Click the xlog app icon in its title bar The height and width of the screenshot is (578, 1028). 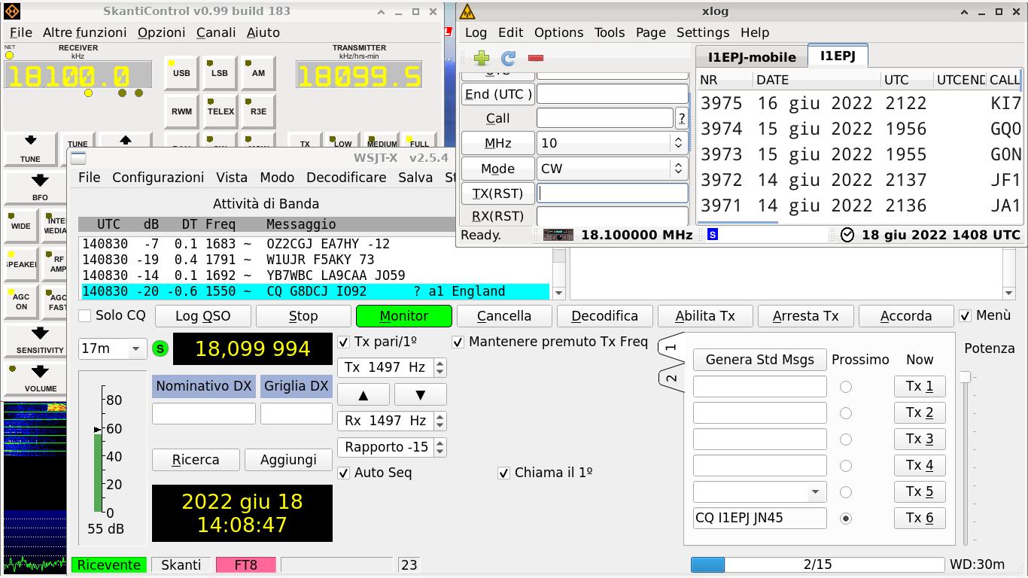pos(467,11)
